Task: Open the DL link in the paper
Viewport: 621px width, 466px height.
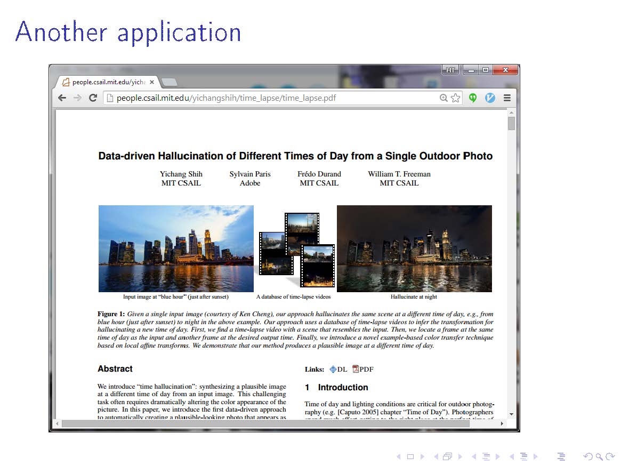Action: (338, 369)
